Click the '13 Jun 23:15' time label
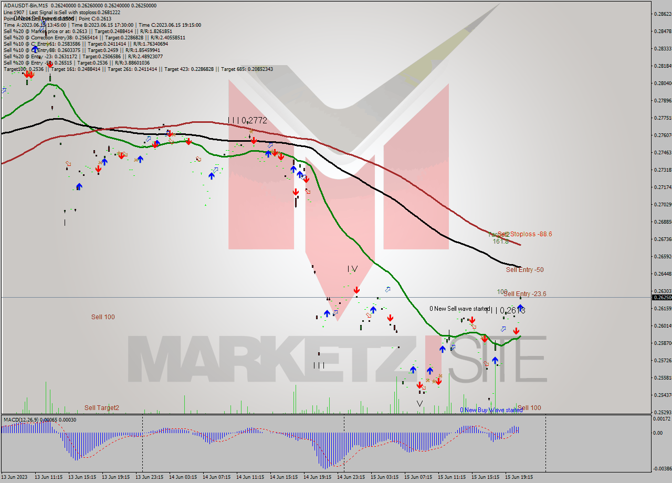Image resolution: width=672 pixels, height=483 pixels. (x=150, y=477)
